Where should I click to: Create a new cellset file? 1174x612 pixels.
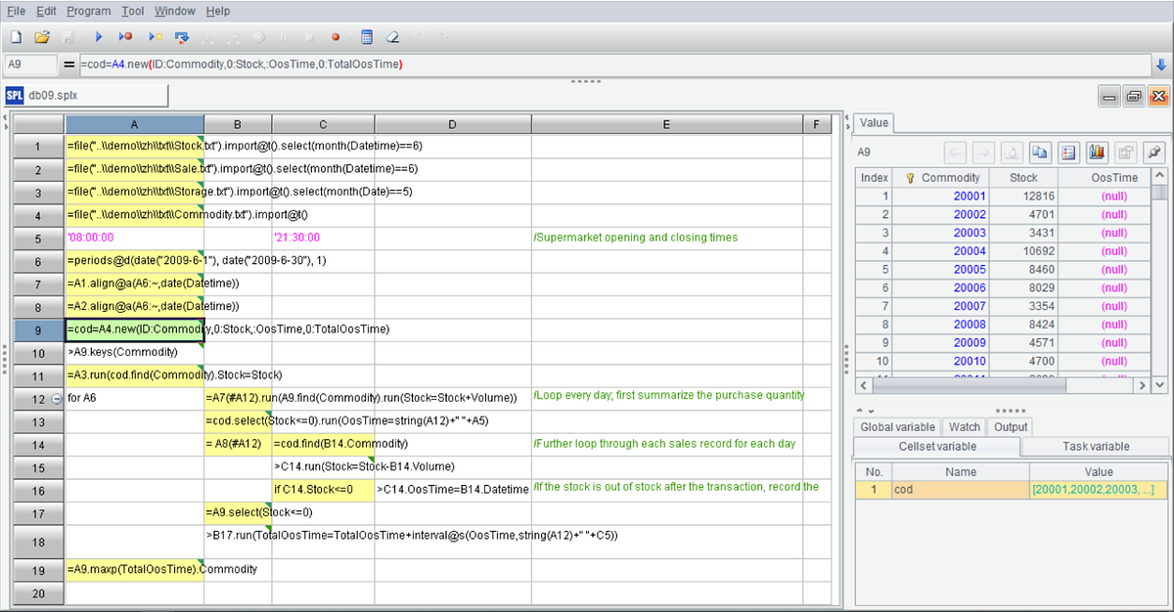click(x=16, y=36)
